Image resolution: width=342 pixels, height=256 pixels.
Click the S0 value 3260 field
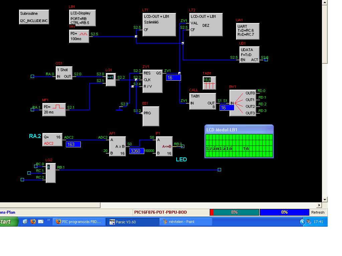coord(137,151)
